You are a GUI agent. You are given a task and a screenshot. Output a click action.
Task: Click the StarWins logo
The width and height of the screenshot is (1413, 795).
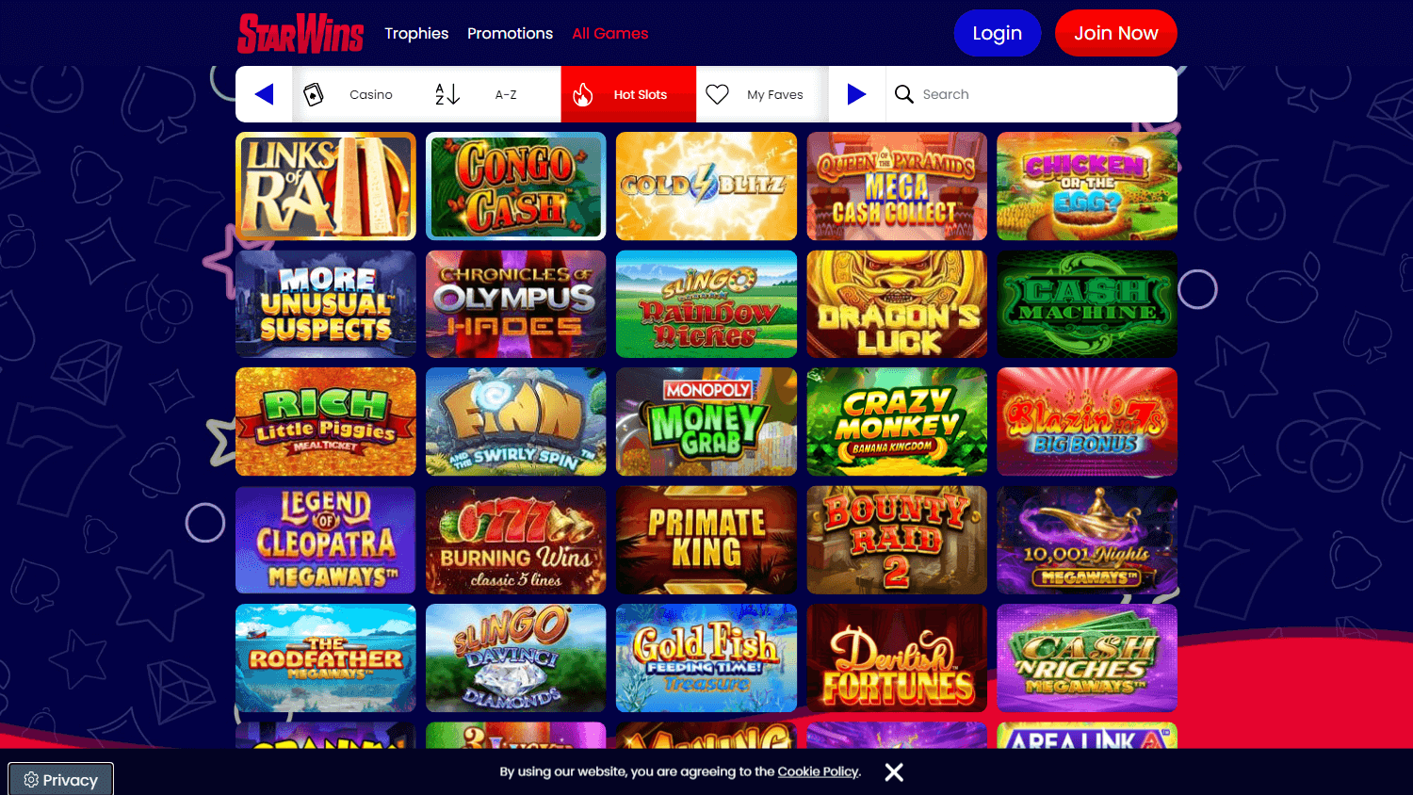(300, 33)
